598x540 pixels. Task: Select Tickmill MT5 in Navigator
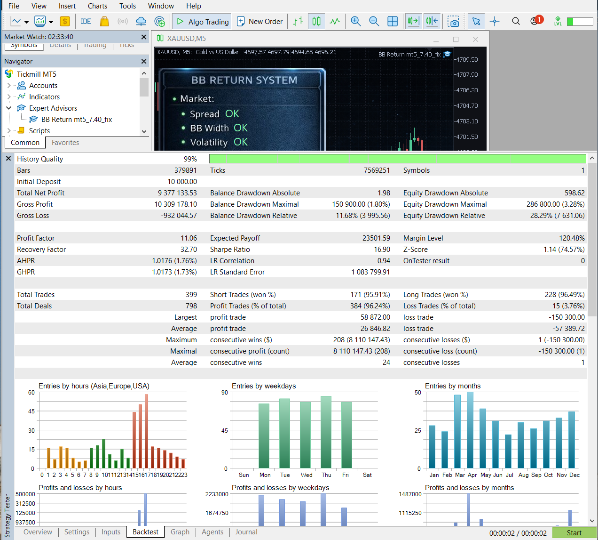point(37,74)
